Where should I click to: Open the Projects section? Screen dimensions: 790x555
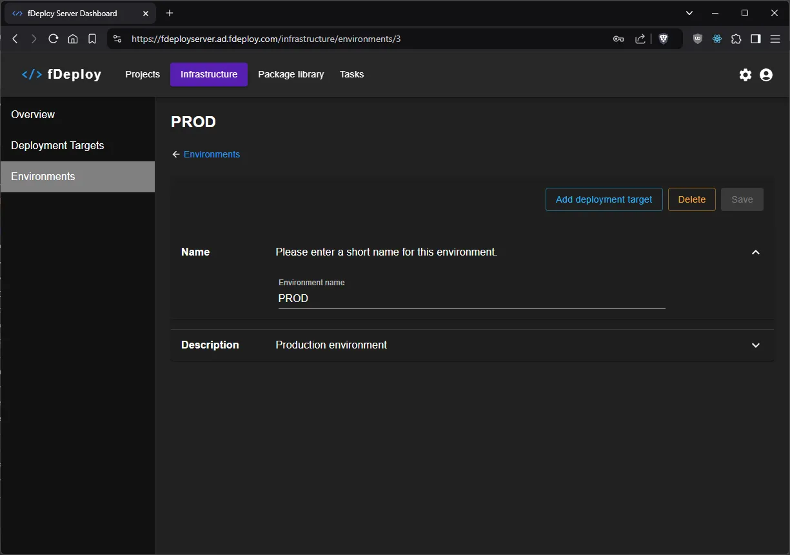(x=142, y=74)
